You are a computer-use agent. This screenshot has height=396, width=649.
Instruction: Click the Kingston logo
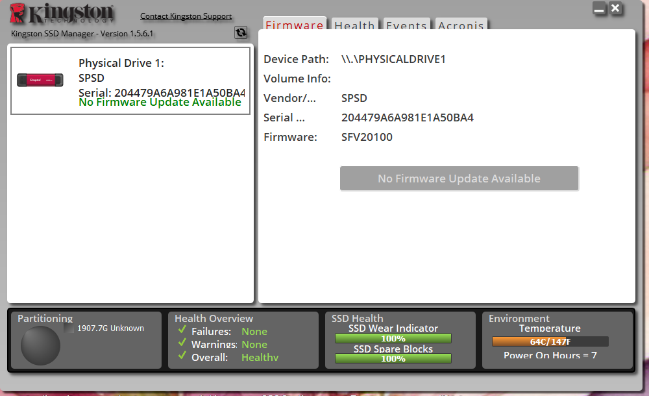[62, 14]
